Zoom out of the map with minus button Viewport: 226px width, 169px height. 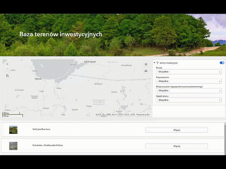7,69
